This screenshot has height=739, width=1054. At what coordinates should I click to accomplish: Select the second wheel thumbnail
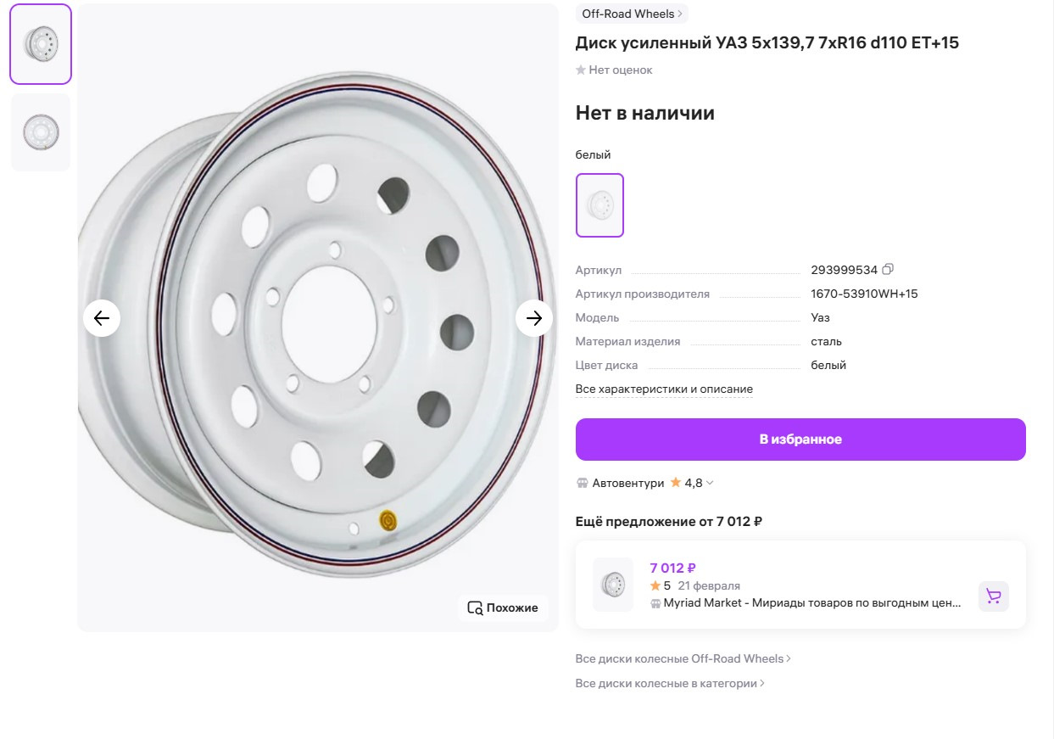[x=41, y=132]
